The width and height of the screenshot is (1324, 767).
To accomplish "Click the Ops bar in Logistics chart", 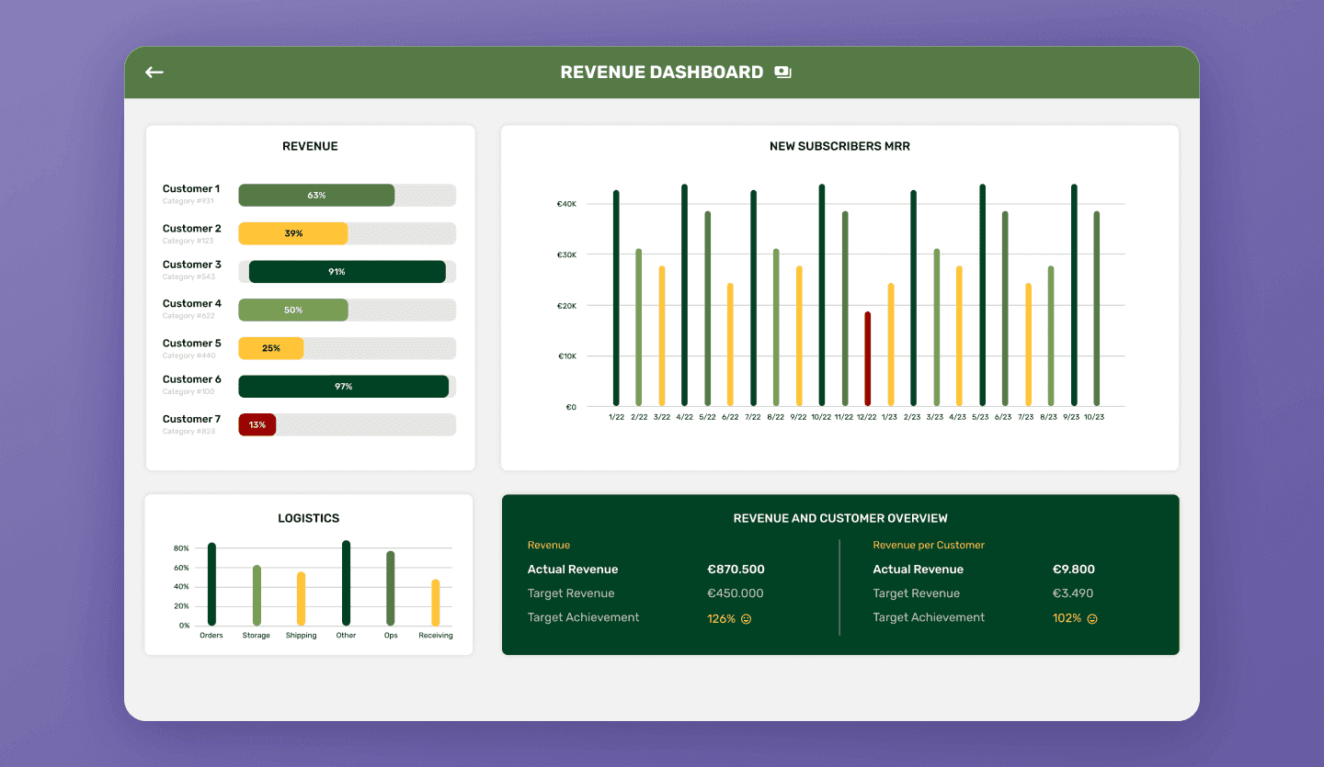I will tap(391, 589).
